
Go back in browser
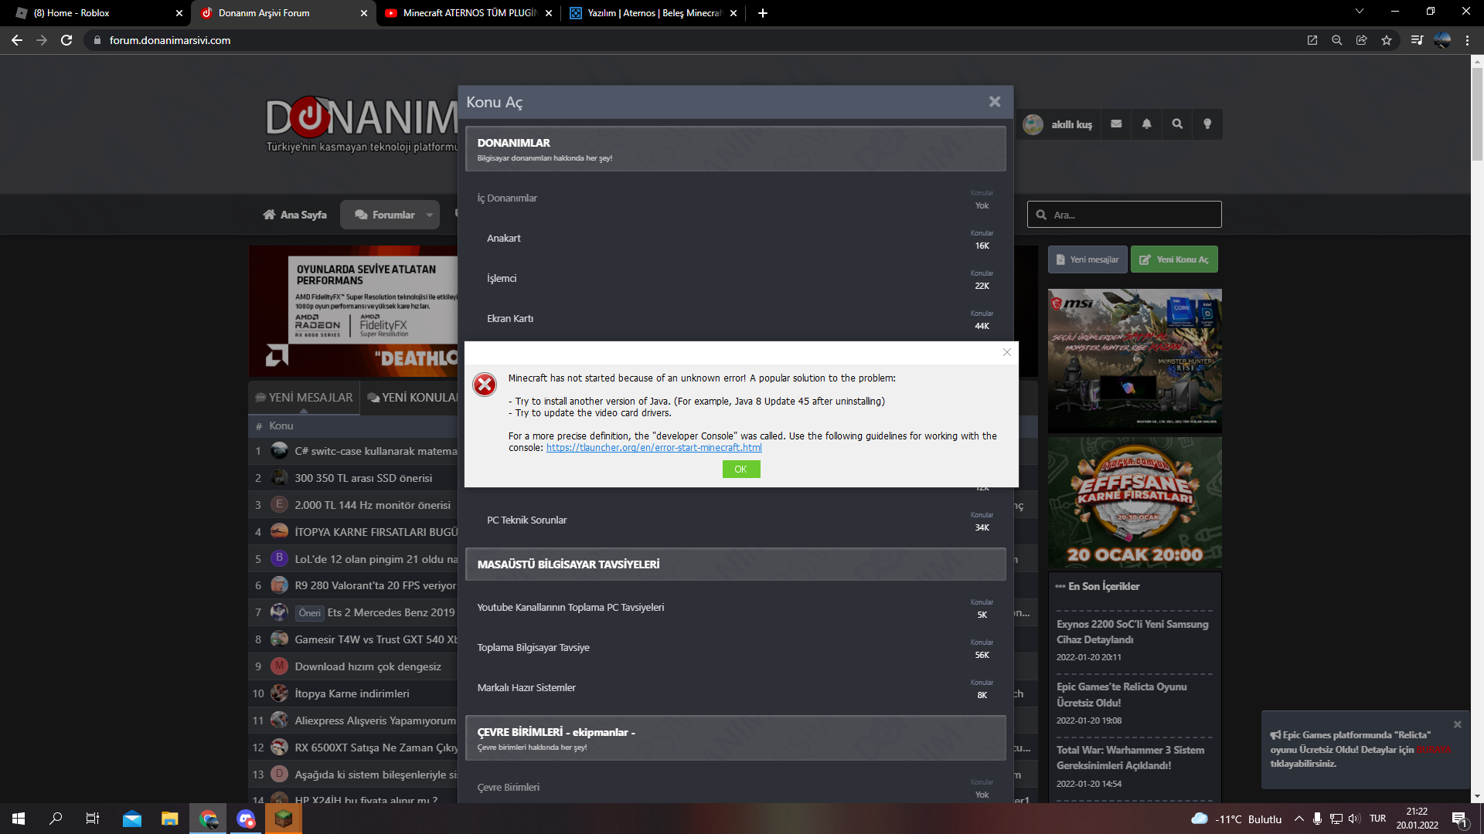(x=17, y=40)
